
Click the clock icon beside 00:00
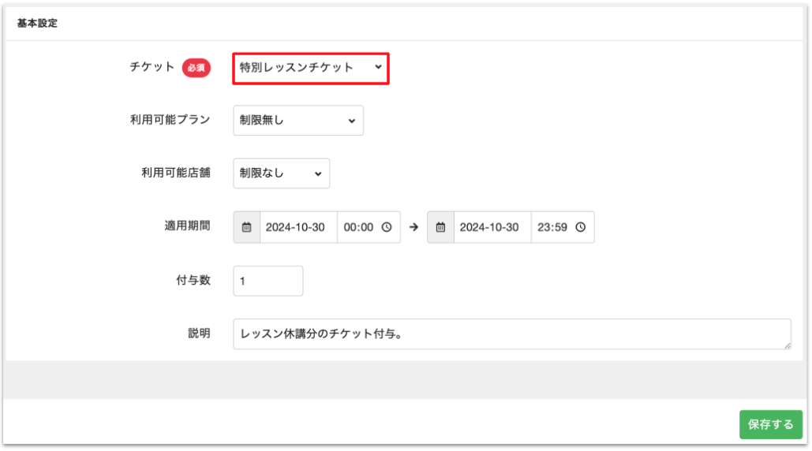[387, 227]
